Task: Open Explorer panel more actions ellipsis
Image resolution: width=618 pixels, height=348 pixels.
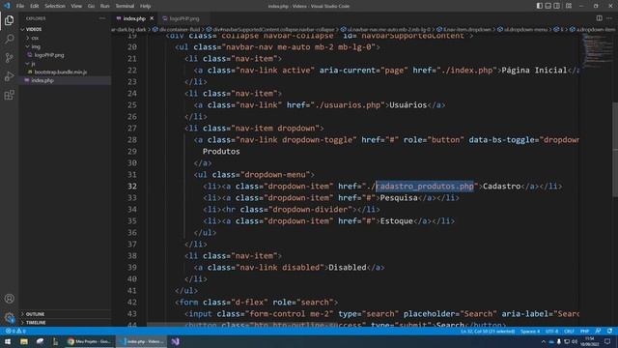Action: point(102,18)
